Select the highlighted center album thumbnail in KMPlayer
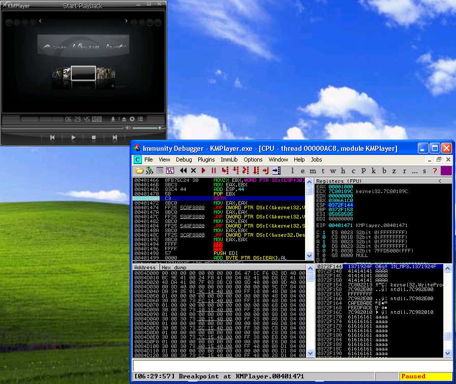This screenshot has height=384, width=456. (83, 73)
